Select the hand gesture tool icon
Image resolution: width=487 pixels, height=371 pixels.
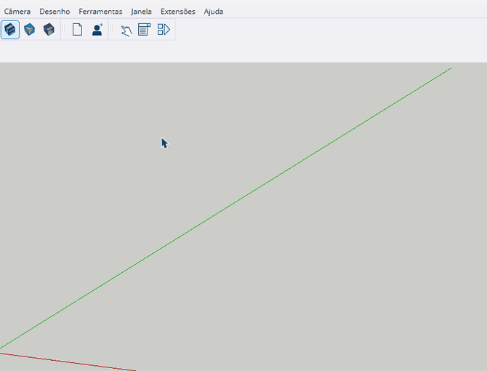point(126,30)
